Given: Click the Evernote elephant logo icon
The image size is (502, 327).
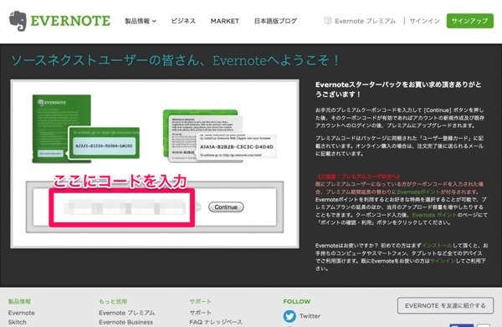Looking at the screenshot, I should pyautogui.click(x=18, y=21).
